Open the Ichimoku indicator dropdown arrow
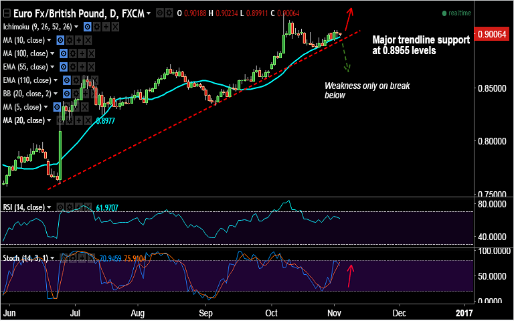The height and width of the screenshot is (321, 514). click(x=77, y=27)
